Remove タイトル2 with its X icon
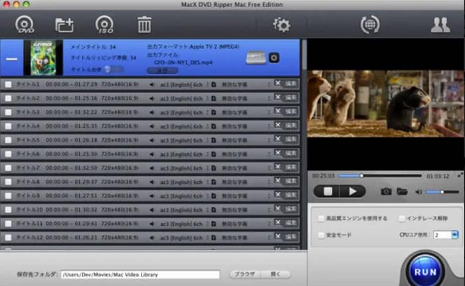Image resolution: width=465 pixels, height=286 pixels. [x=278, y=97]
